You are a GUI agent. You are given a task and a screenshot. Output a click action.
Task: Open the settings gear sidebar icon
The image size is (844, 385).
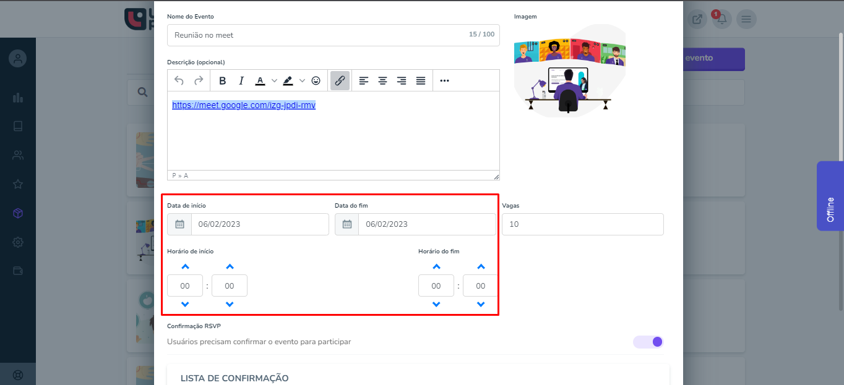coord(18,242)
